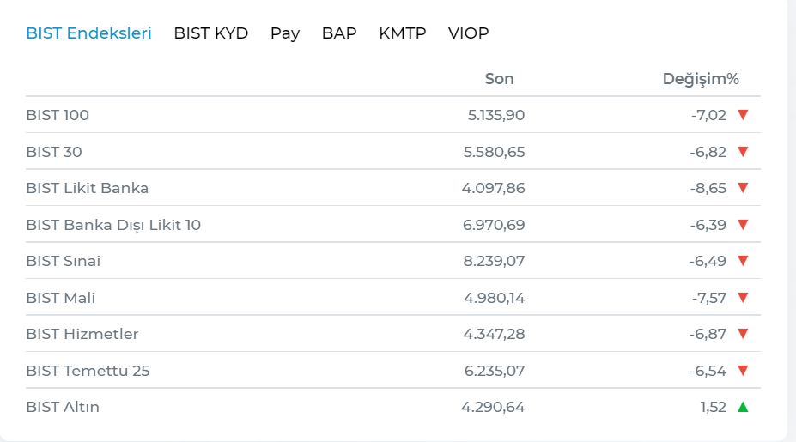Open the VIOP tab

point(468,33)
